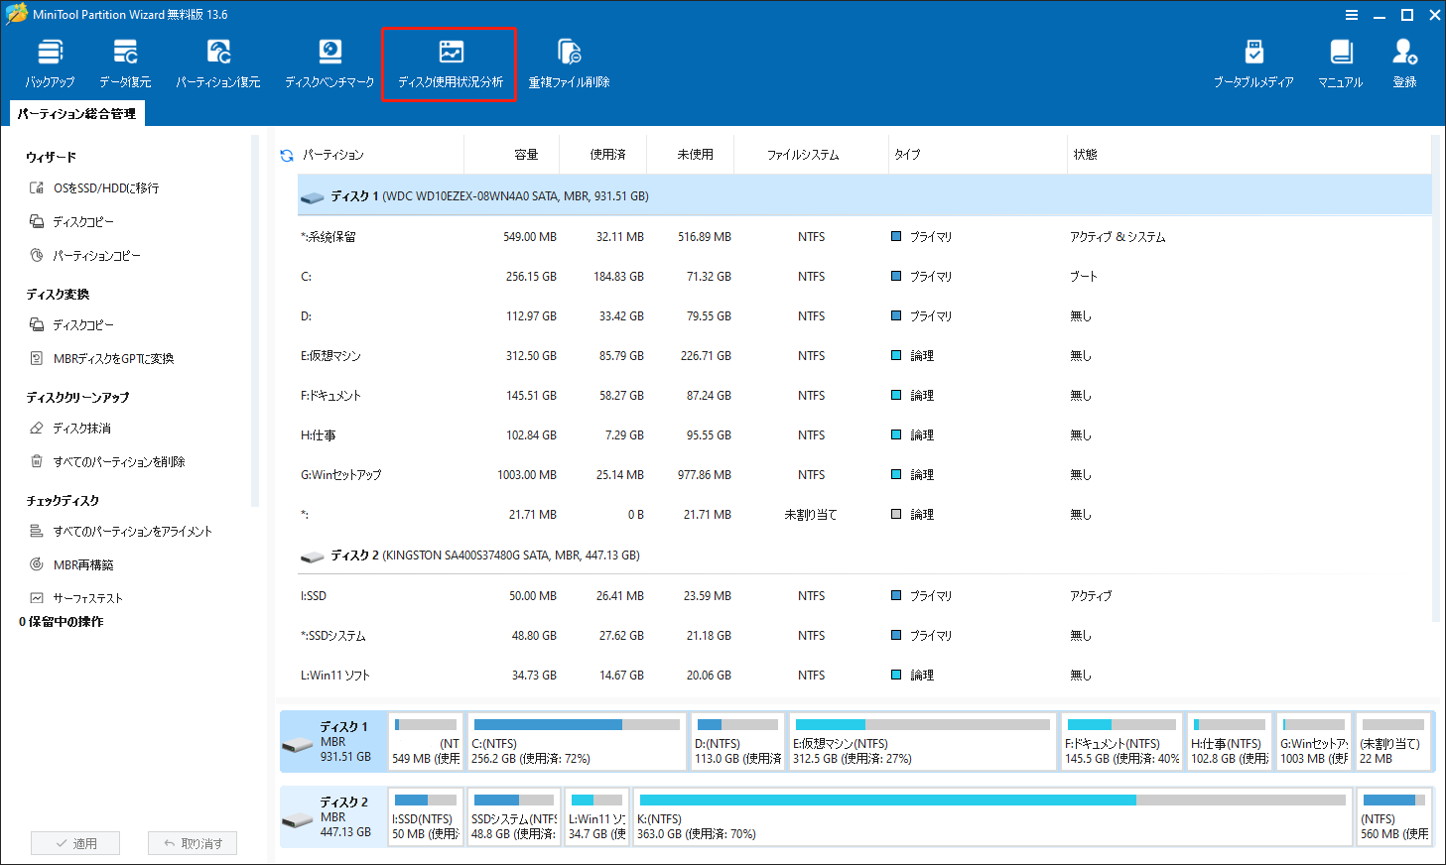Choose すべてのパーティションを削除
Image resolution: width=1446 pixels, height=865 pixels.
point(107,461)
